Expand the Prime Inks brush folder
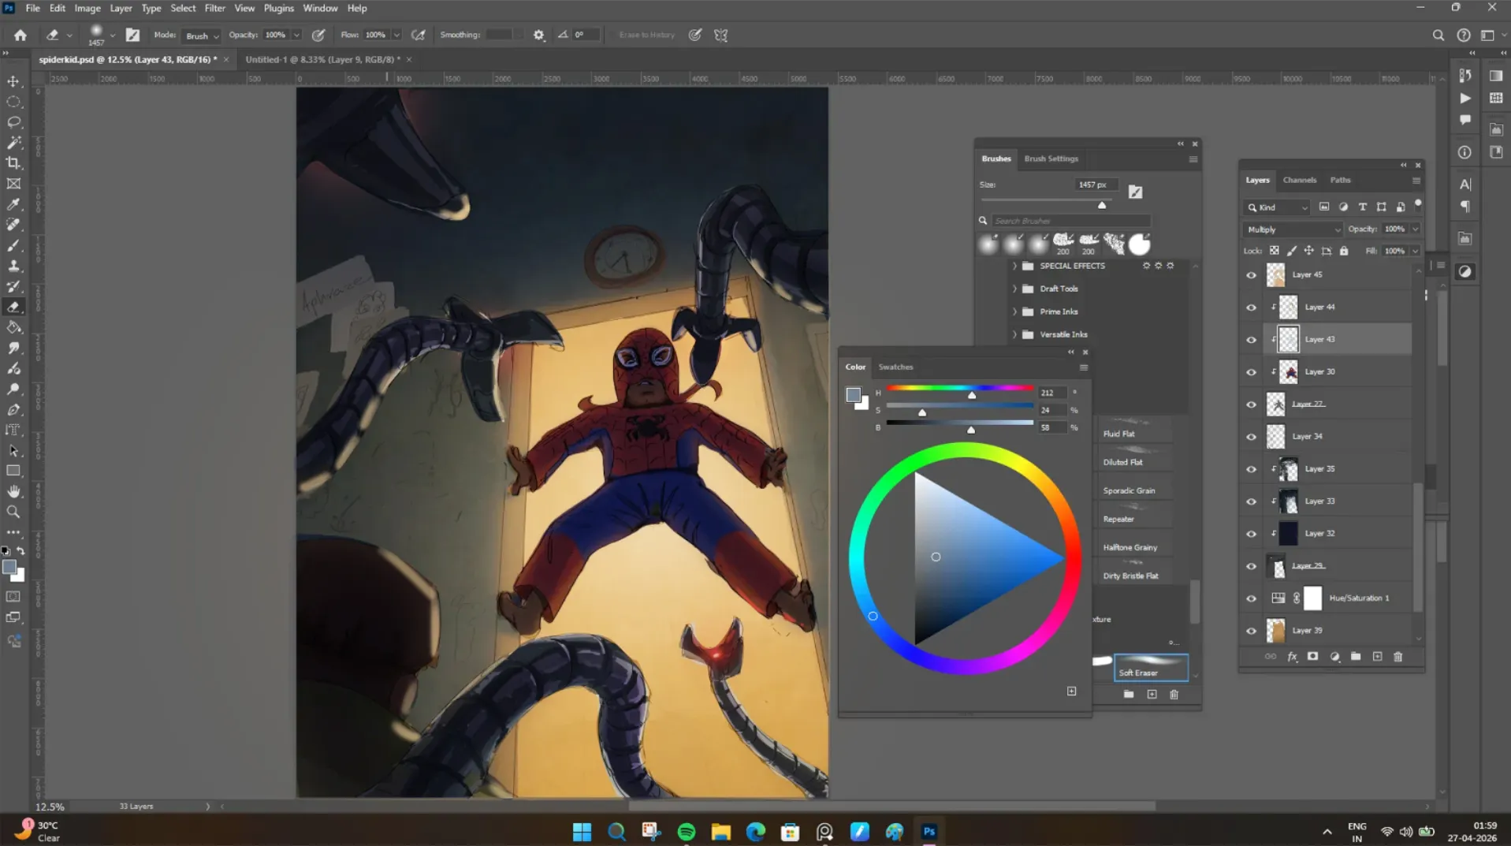 1014,311
